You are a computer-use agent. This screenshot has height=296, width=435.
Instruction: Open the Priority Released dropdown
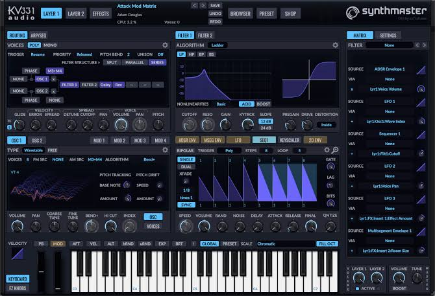point(84,54)
